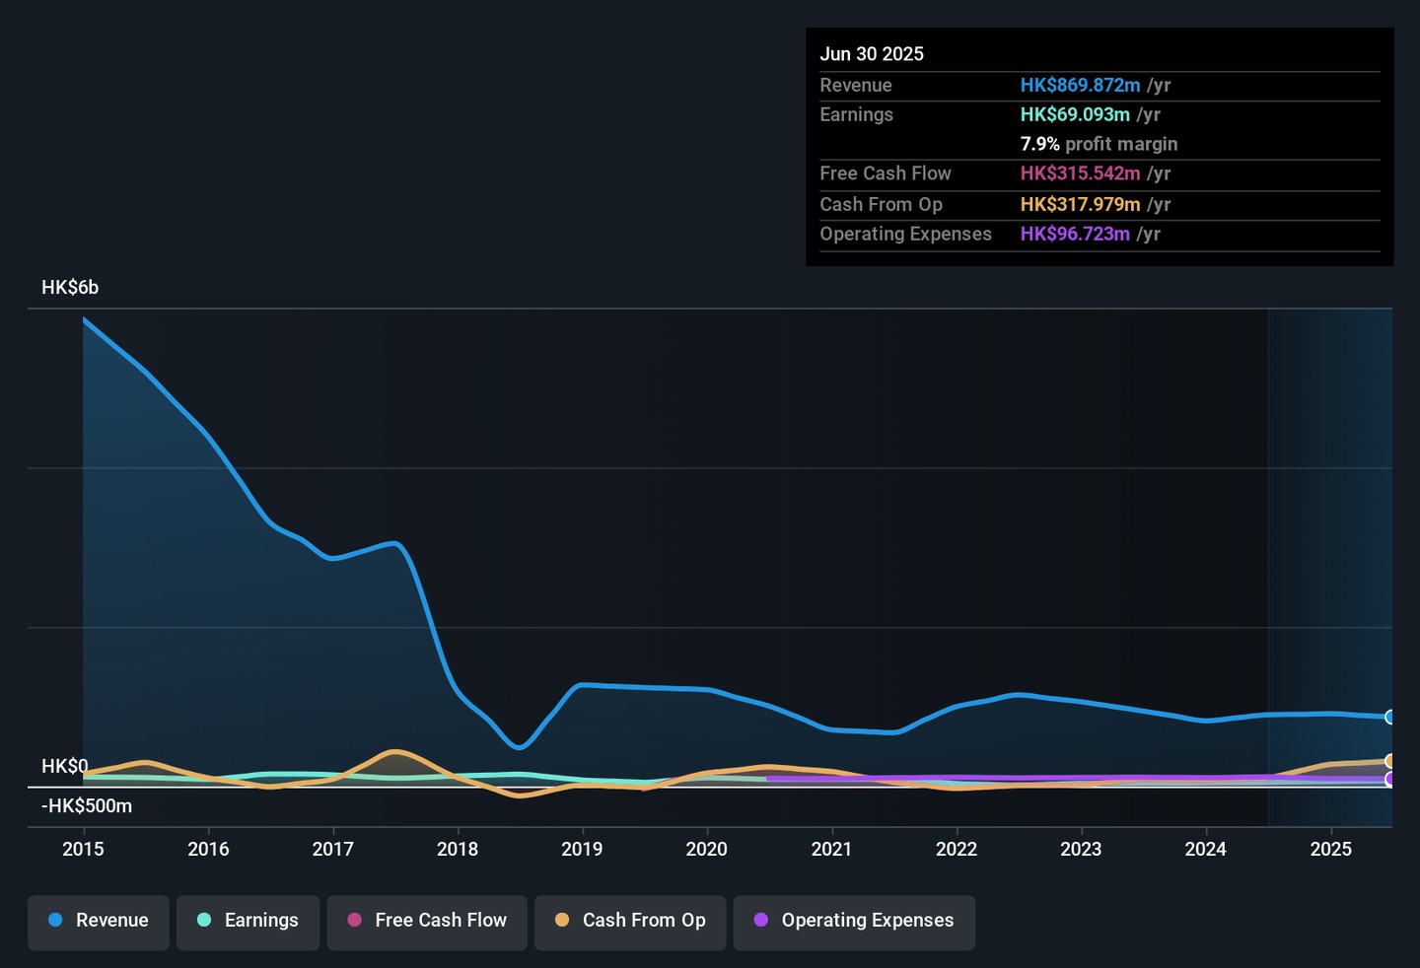Click the orange dot in Cash From Op legend
Viewport: 1420px width, 968px height.
click(562, 920)
